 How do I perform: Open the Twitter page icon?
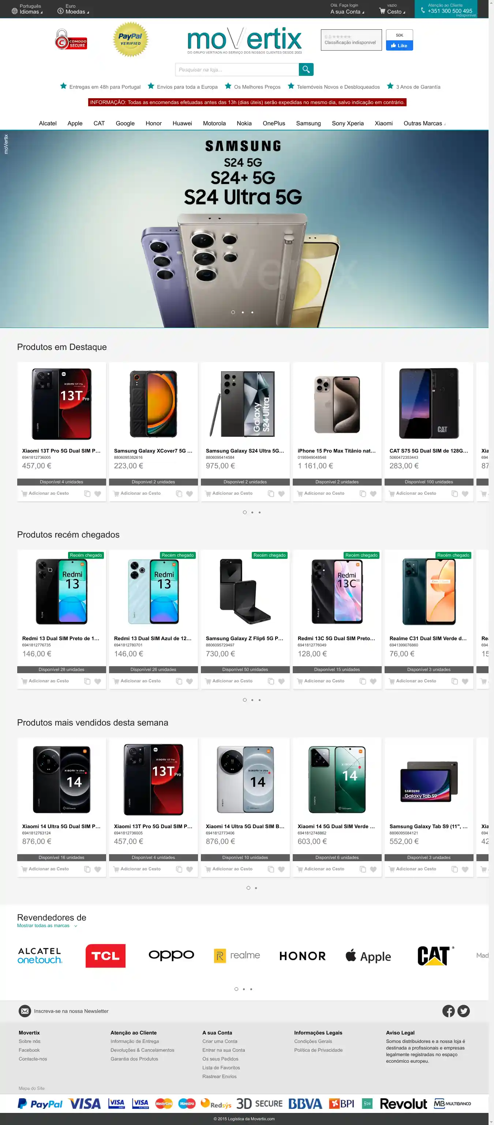click(464, 1011)
